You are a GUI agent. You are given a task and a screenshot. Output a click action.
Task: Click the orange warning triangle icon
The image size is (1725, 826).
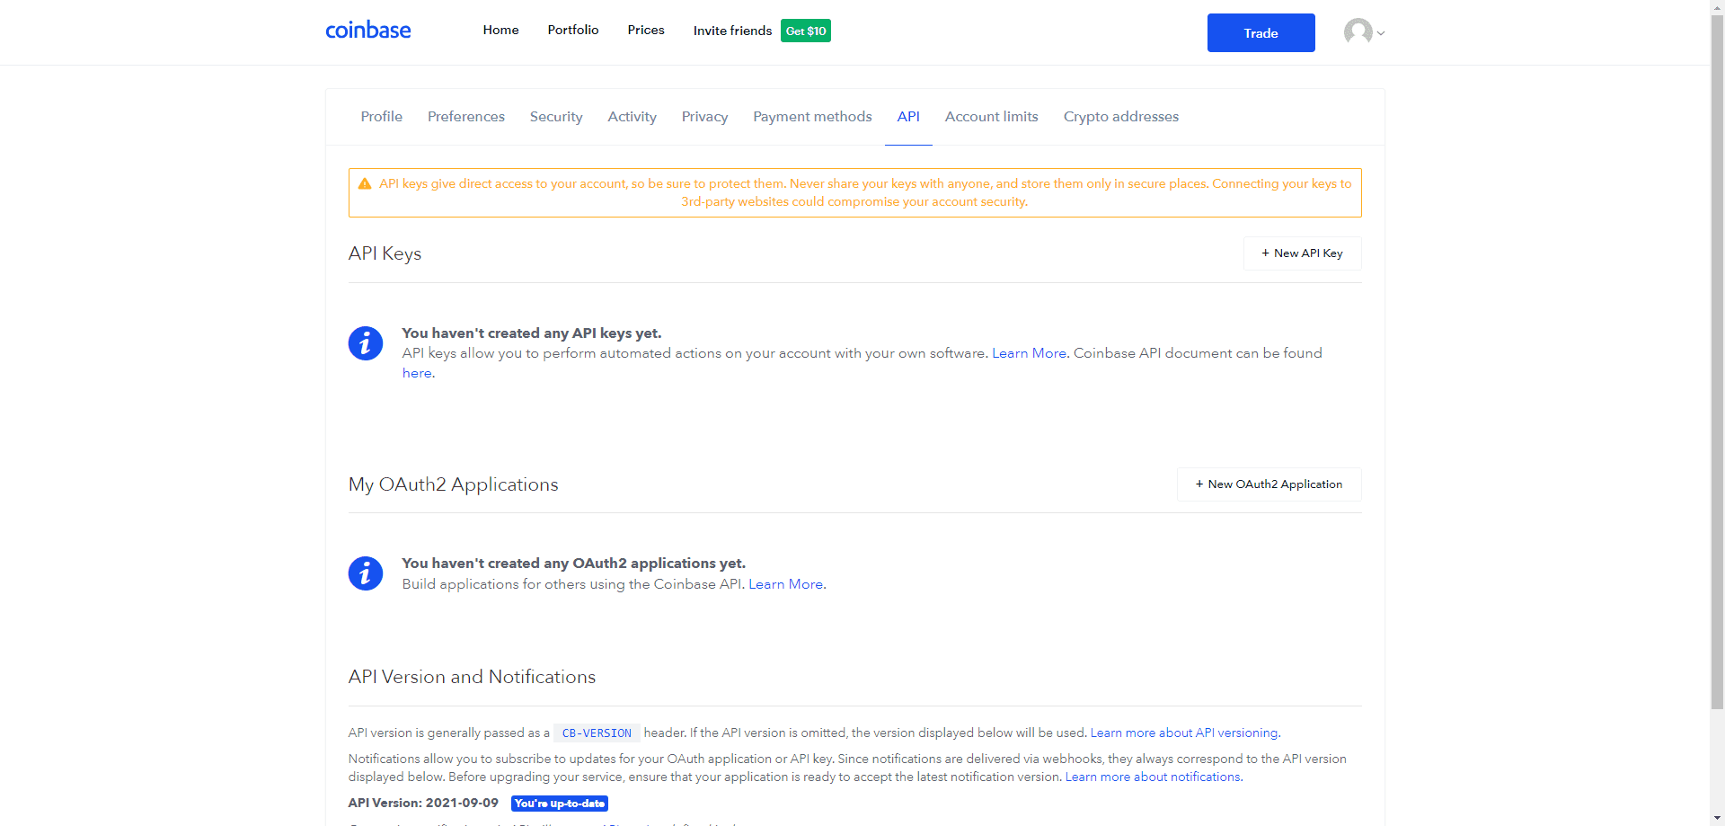click(365, 184)
